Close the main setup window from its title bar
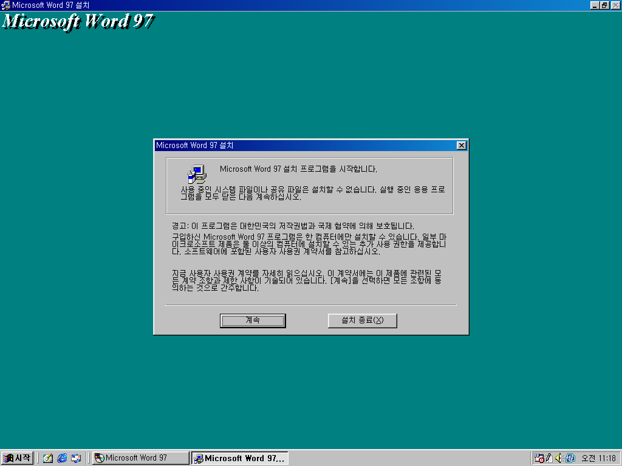The height and width of the screenshot is (466, 622). tap(615, 5)
